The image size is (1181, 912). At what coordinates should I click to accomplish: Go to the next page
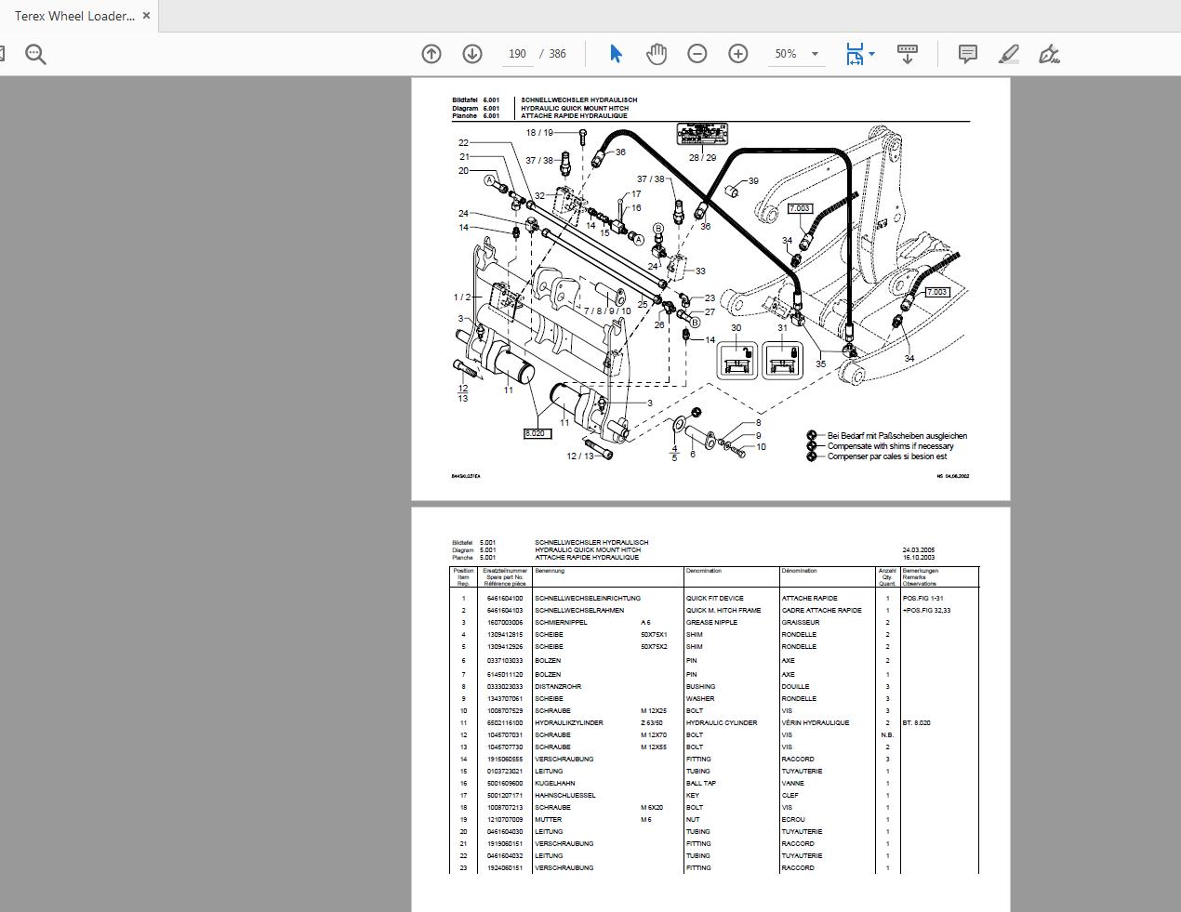click(472, 53)
